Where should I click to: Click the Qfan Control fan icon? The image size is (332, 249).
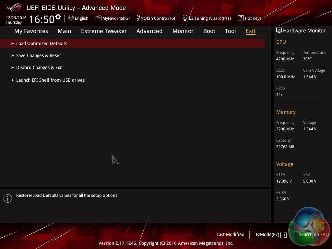pos(139,18)
